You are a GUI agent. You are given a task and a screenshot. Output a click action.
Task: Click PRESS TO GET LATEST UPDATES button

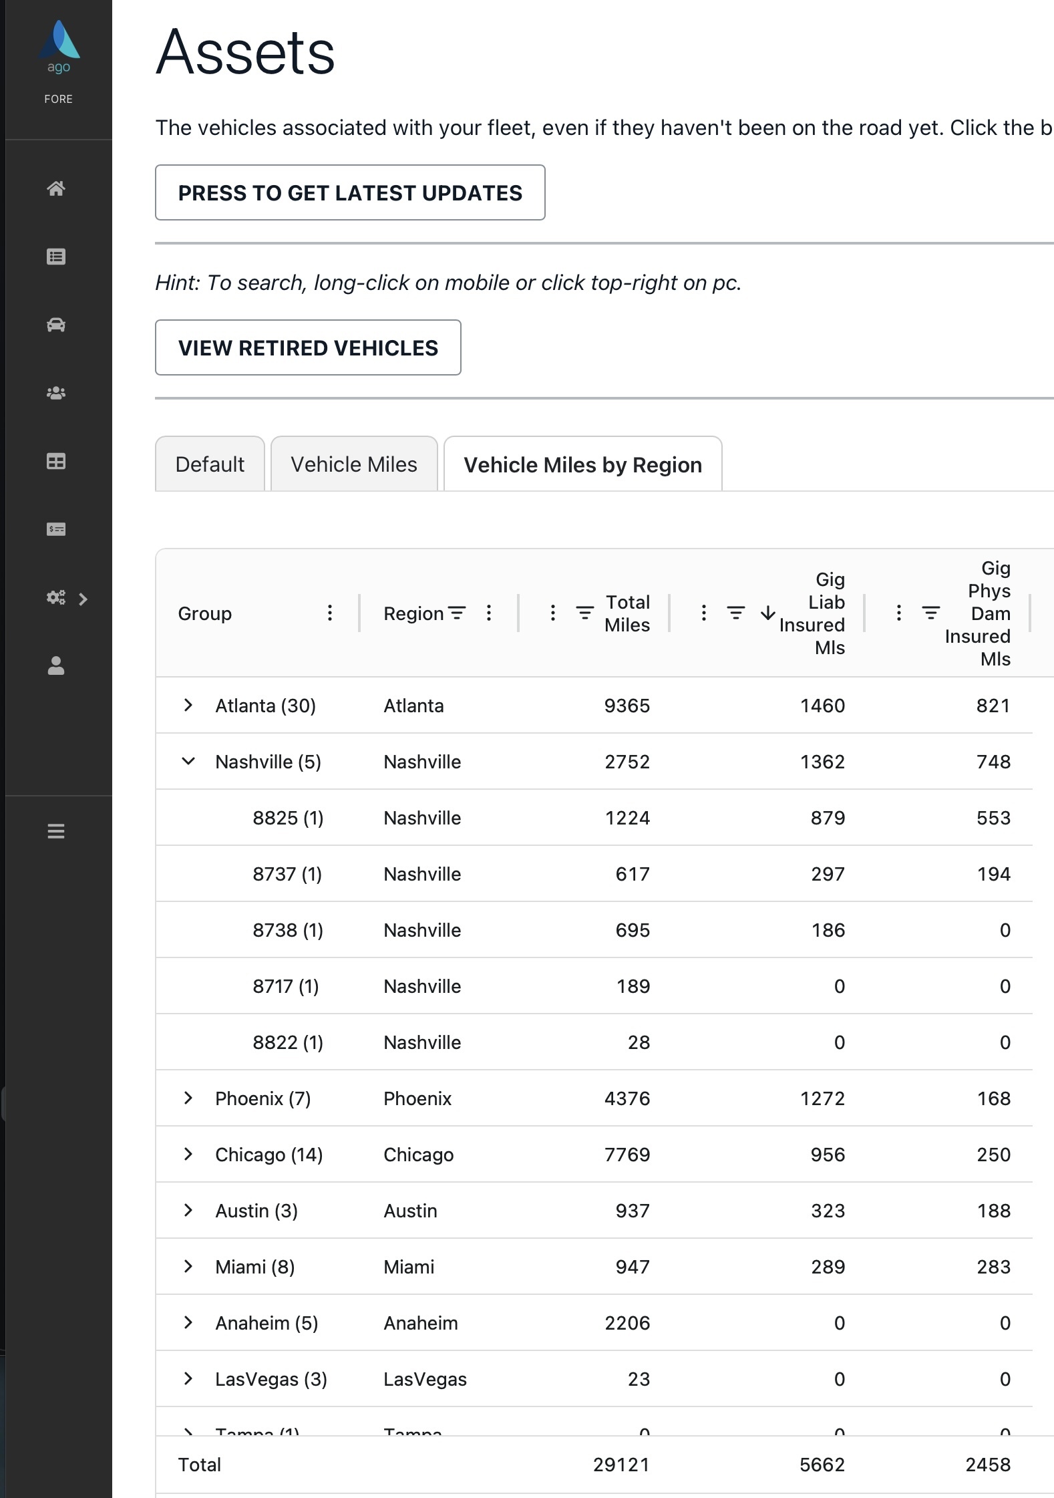[350, 192]
